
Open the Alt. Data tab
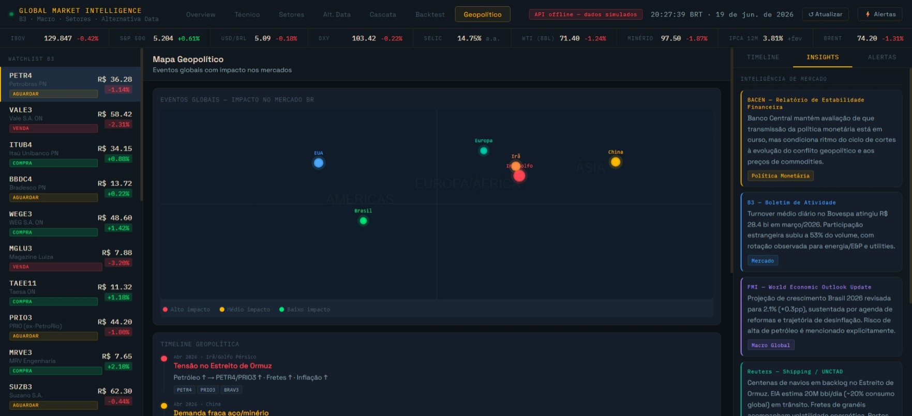[337, 14]
